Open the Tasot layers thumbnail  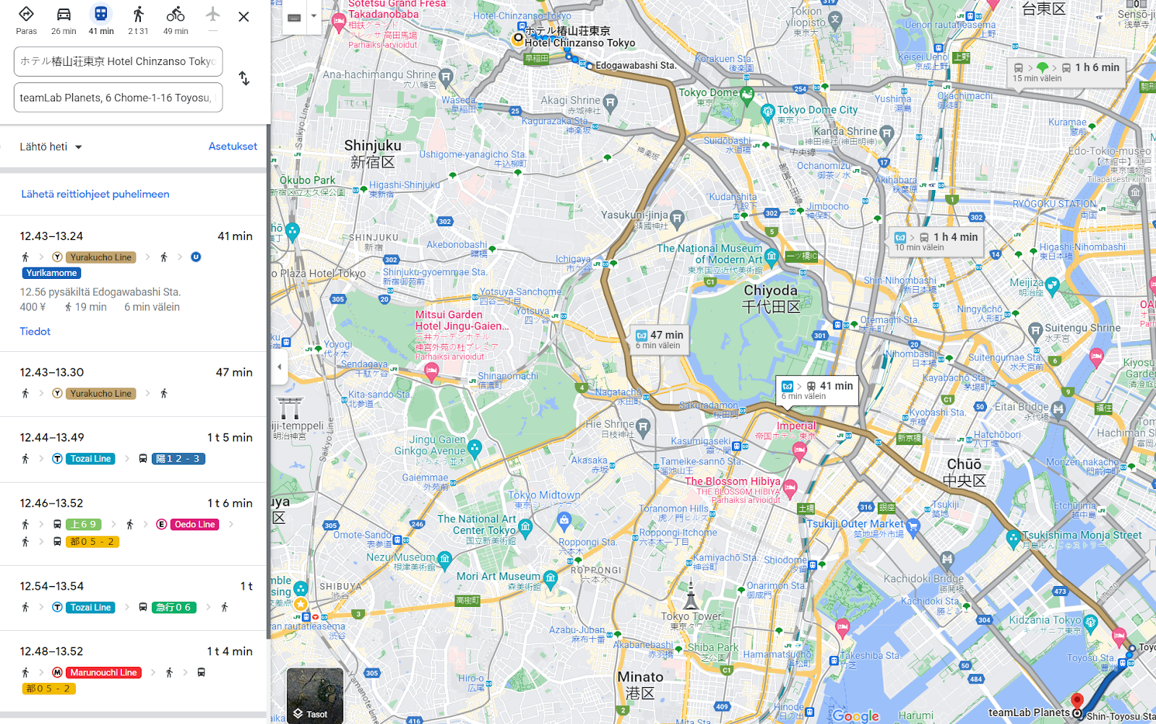(315, 695)
